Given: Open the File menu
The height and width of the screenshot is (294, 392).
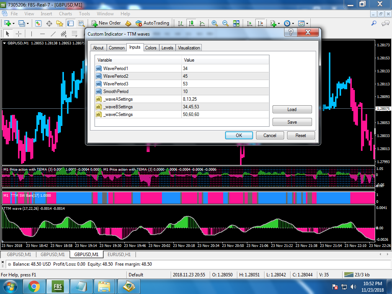Looking at the screenshot, I should click(14, 14).
